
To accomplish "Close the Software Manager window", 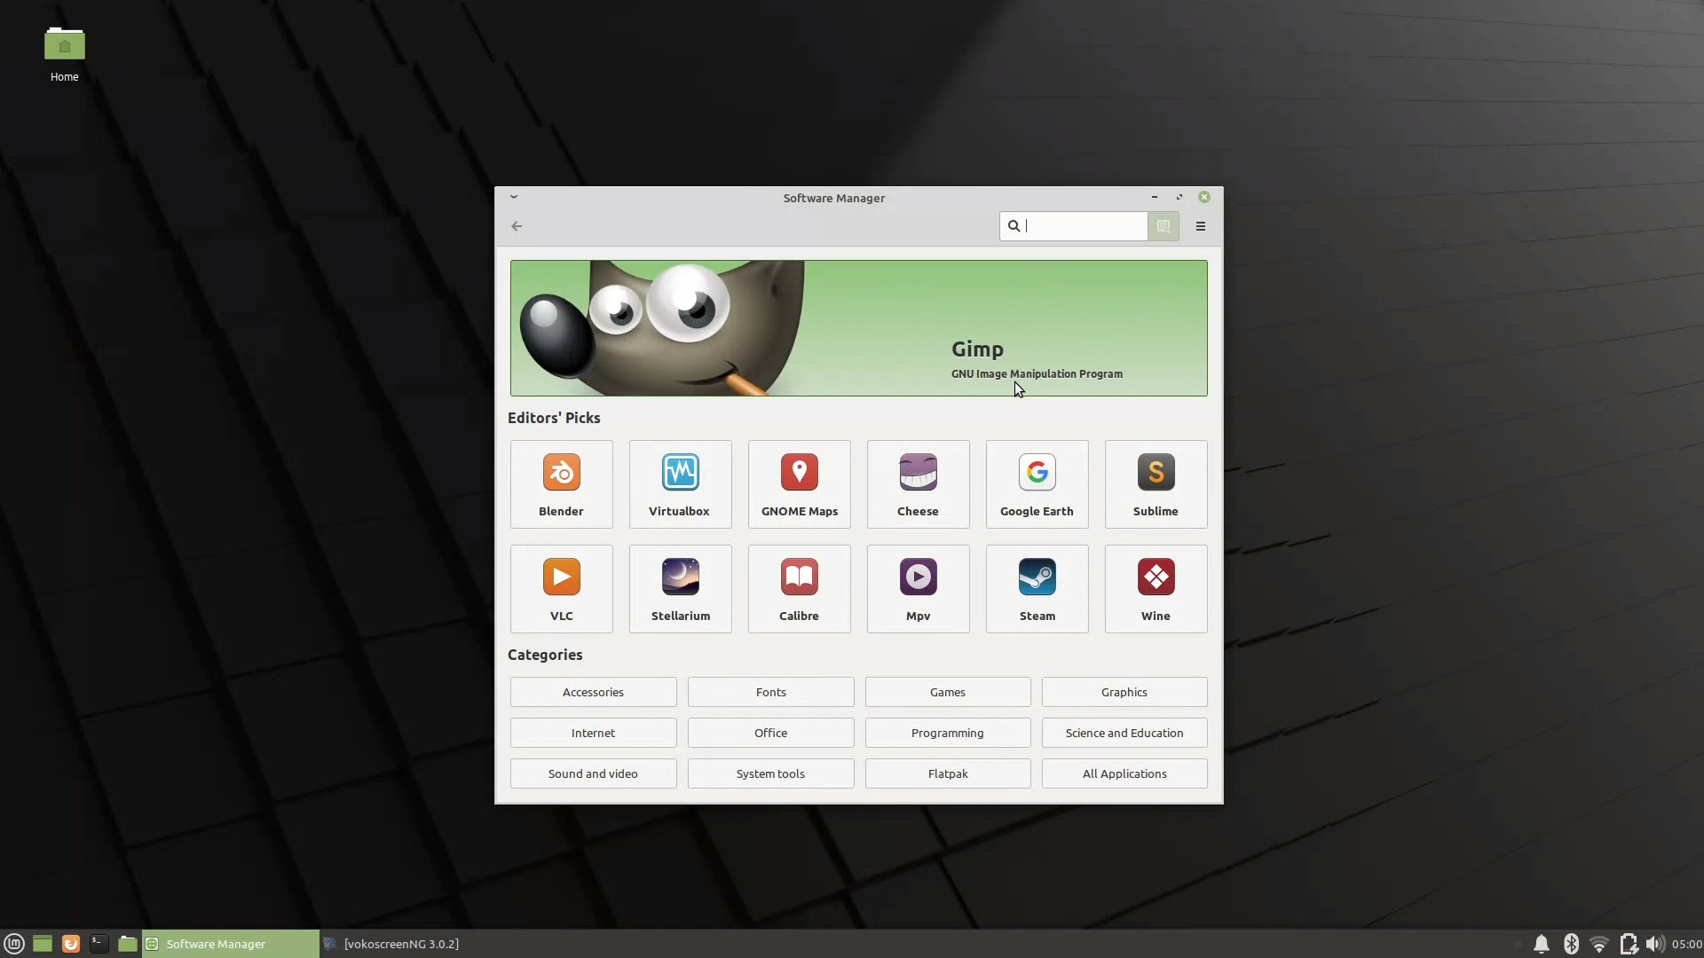I will tap(1204, 197).
